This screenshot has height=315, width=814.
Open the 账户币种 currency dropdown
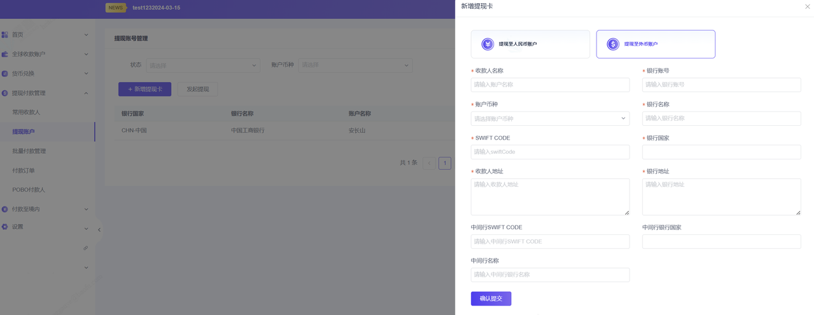[549, 119]
